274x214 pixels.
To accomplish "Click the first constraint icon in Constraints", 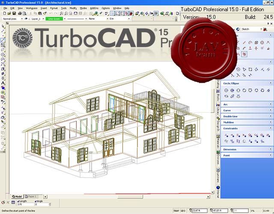I will [226, 135].
